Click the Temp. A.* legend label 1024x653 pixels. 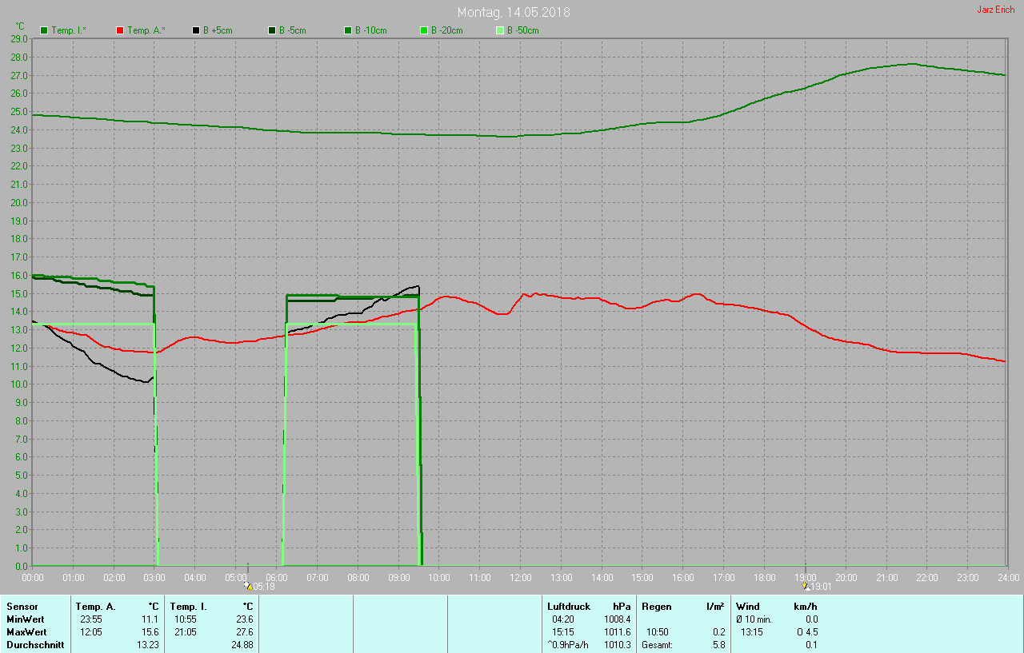(147, 30)
